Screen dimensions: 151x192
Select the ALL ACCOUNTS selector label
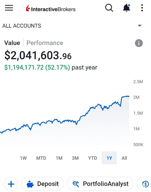point(22,26)
